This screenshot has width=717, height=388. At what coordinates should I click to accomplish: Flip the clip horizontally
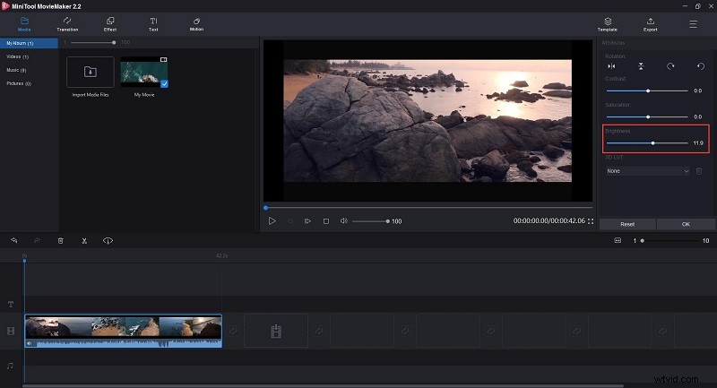(x=611, y=66)
